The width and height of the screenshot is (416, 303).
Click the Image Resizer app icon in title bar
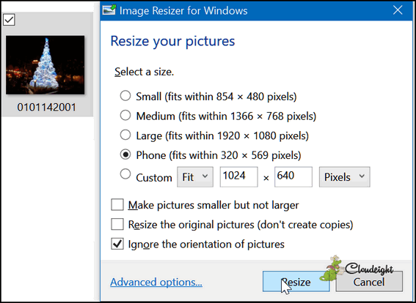(109, 10)
